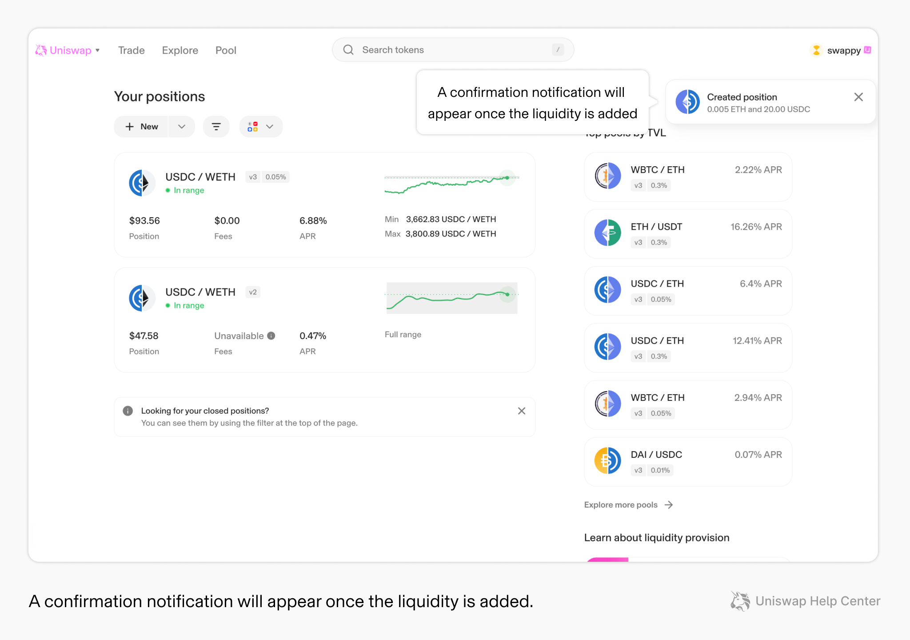This screenshot has width=910, height=640.
Task: Open the WBTC / ETH 2.94% APR pool
Action: click(x=688, y=404)
